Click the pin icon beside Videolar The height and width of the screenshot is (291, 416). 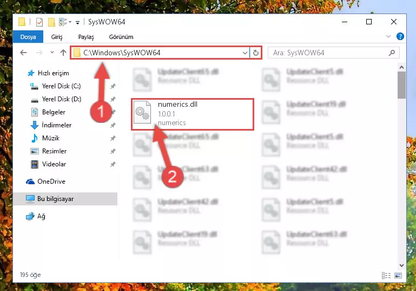click(113, 164)
